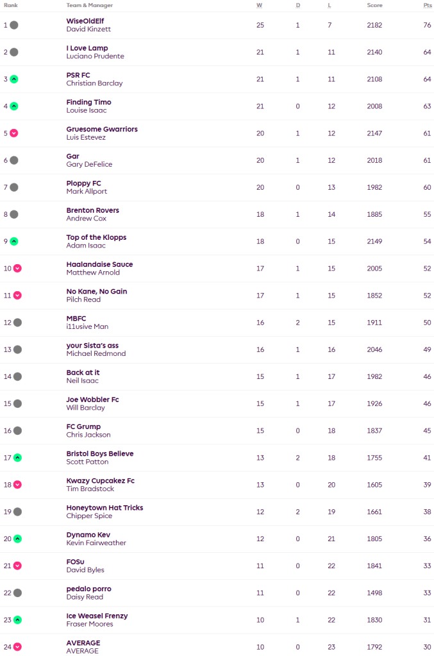The width and height of the screenshot is (434, 656).
Task: Click grey status dot beside MBFC
Action: [x=17, y=323]
